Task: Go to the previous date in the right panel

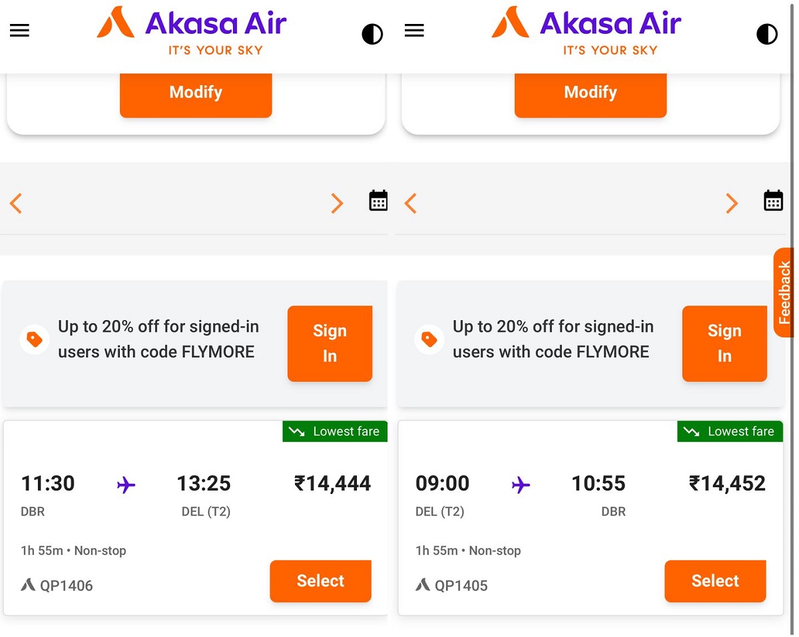Action: [411, 203]
